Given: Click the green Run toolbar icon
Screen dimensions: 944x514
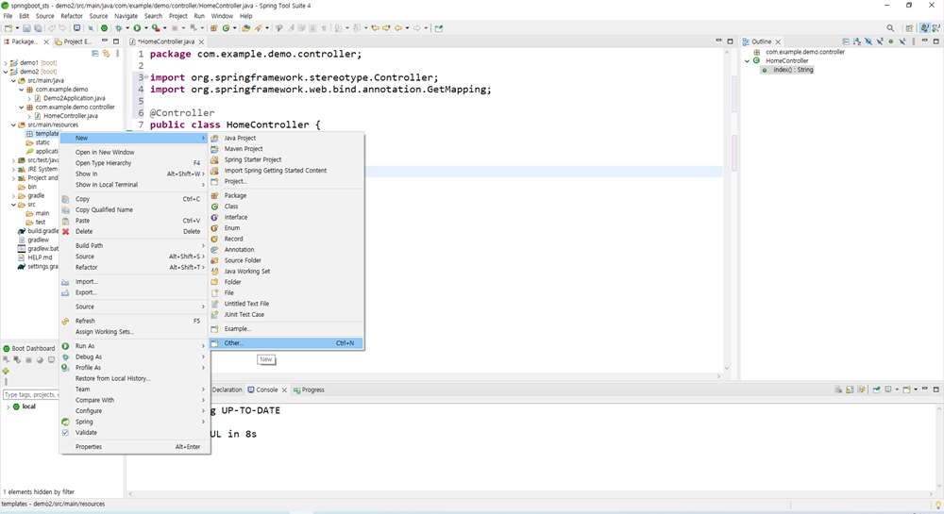Looking at the screenshot, I should tap(137, 28).
